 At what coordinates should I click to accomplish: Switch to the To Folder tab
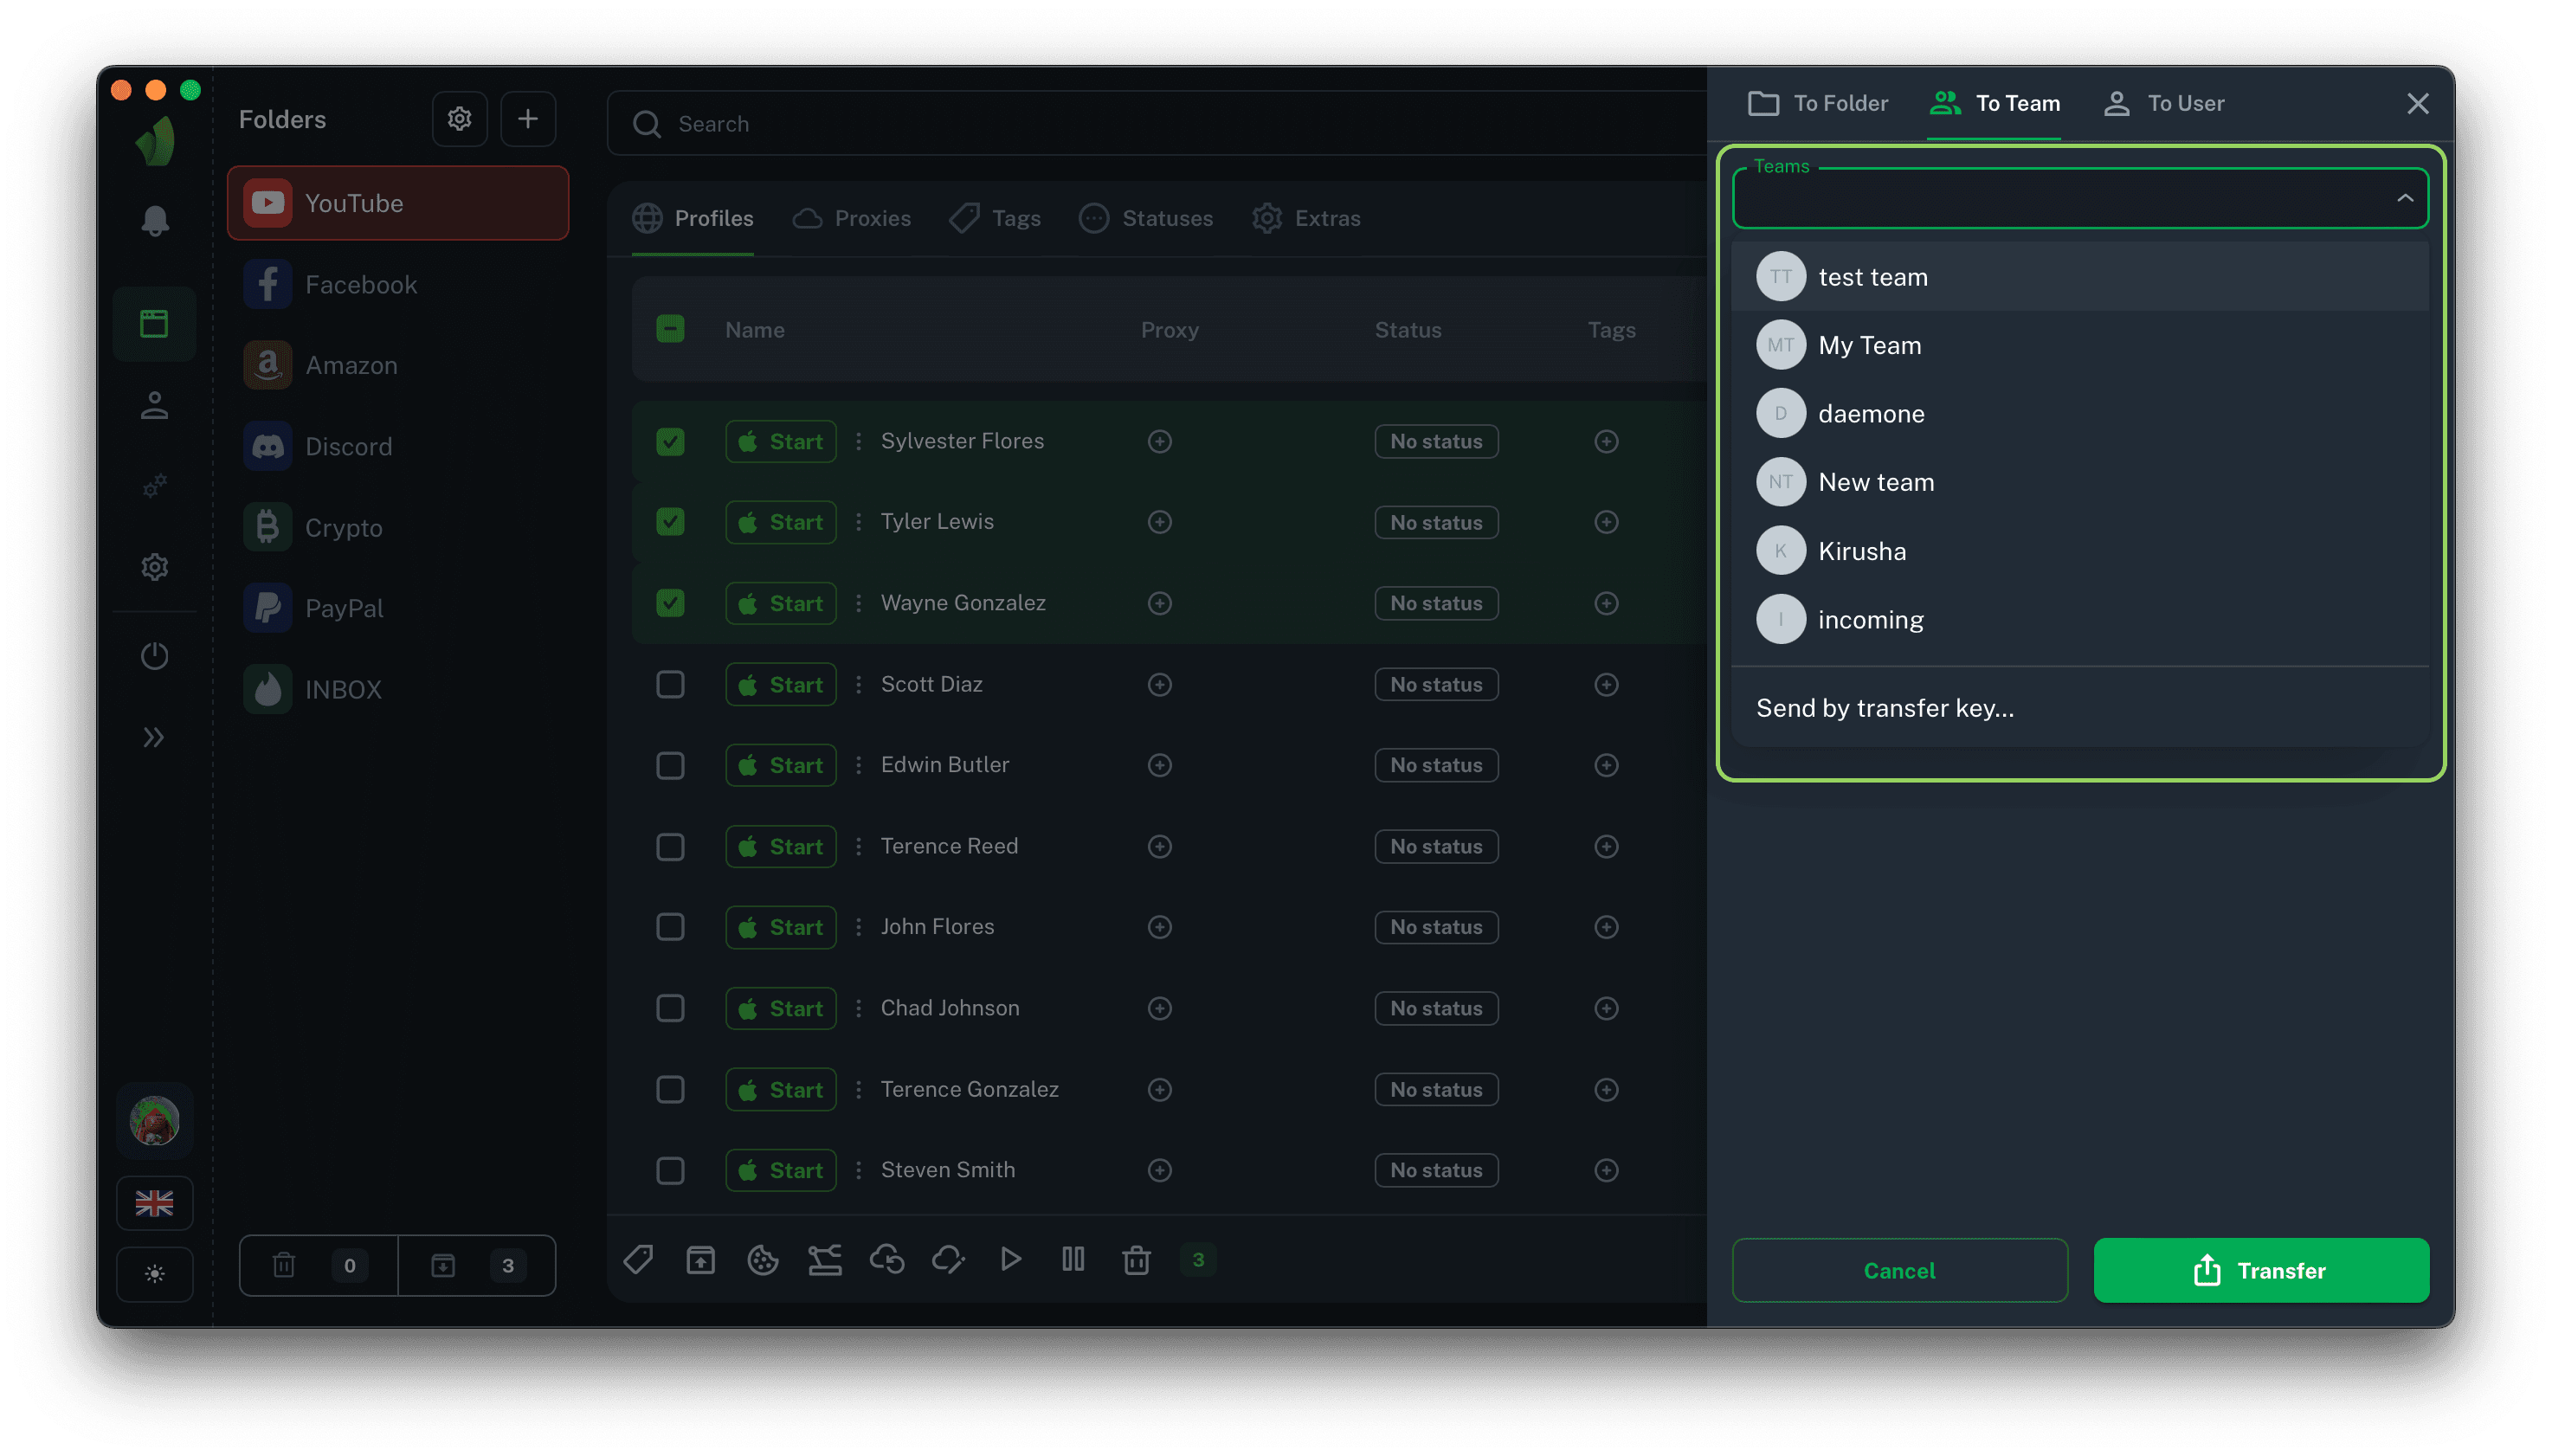point(1818,103)
